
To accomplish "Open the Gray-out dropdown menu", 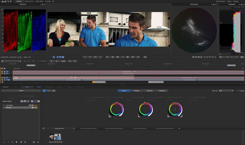I will tap(226, 91).
